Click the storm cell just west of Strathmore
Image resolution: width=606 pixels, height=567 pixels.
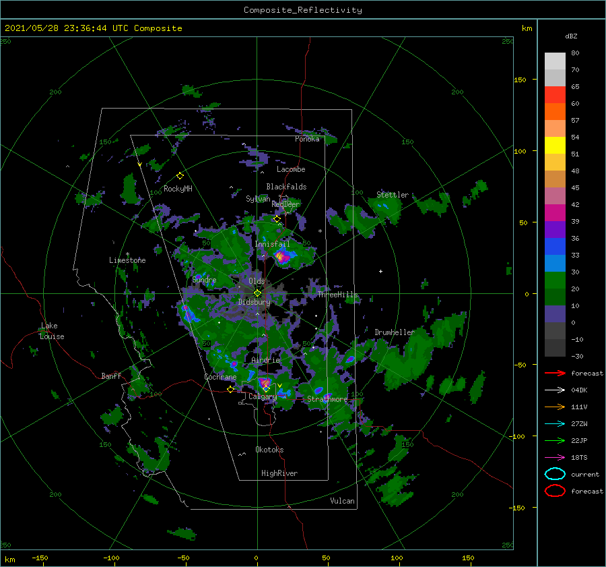pos(318,390)
